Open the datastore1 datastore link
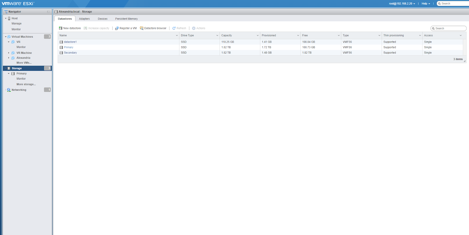The height and width of the screenshot is (235, 469). [70, 42]
